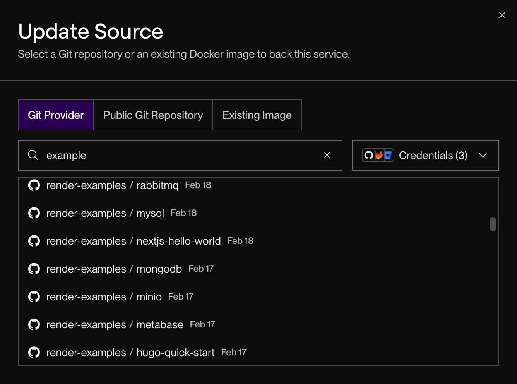Click the Feb 18 date beside rabbitmq

198,185
